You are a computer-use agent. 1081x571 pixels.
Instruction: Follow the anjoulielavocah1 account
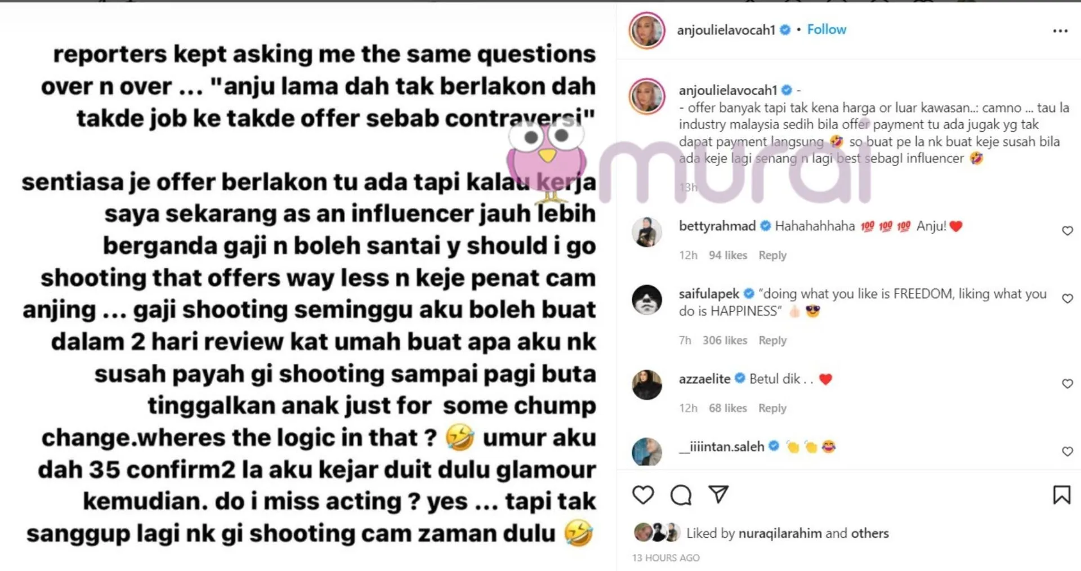tap(827, 29)
